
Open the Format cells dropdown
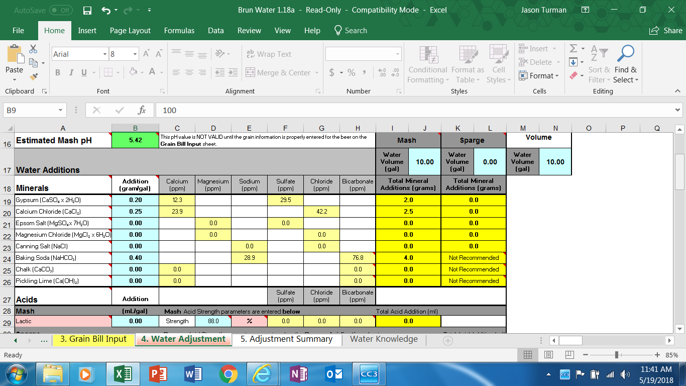[x=539, y=76]
